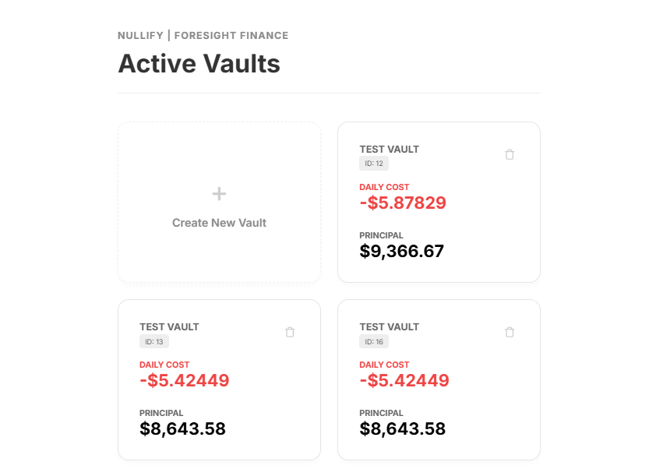The width and height of the screenshot is (656, 476).
Task: Select the ID: 12 badge
Action: (x=372, y=163)
